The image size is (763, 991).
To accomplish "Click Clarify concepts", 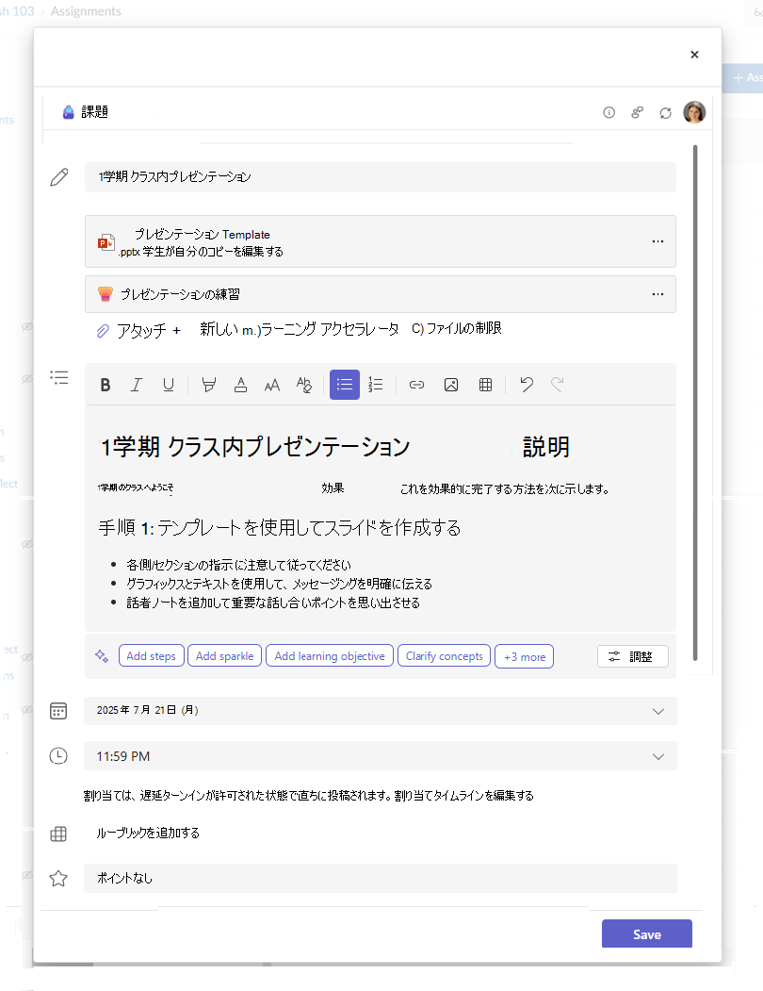I will coord(444,656).
